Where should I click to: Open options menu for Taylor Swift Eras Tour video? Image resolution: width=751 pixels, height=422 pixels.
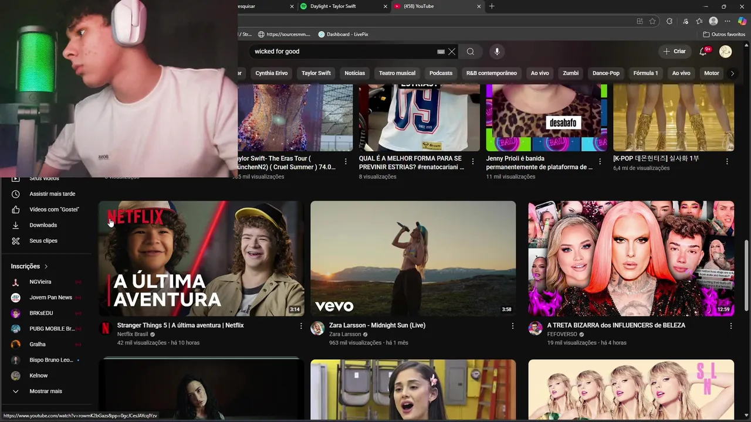[x=346, y=161]
